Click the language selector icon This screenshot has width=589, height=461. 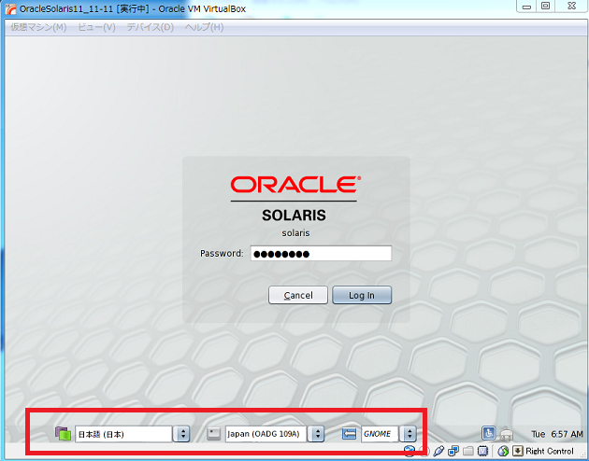(64, 433)
